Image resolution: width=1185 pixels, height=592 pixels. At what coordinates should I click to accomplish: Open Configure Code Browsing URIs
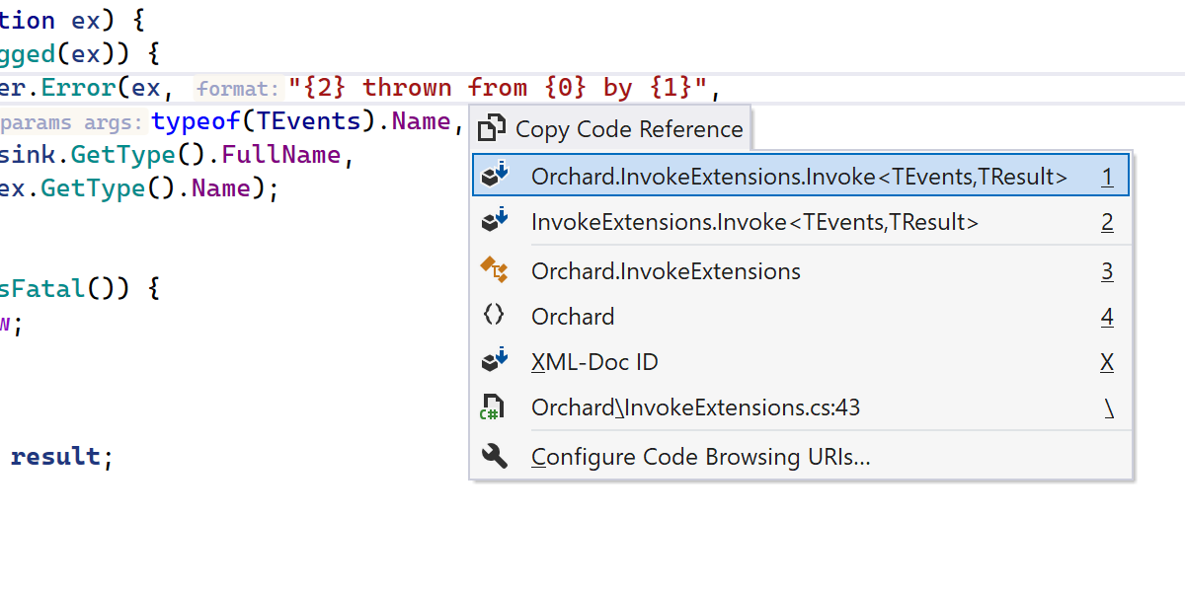click(700, 457)
